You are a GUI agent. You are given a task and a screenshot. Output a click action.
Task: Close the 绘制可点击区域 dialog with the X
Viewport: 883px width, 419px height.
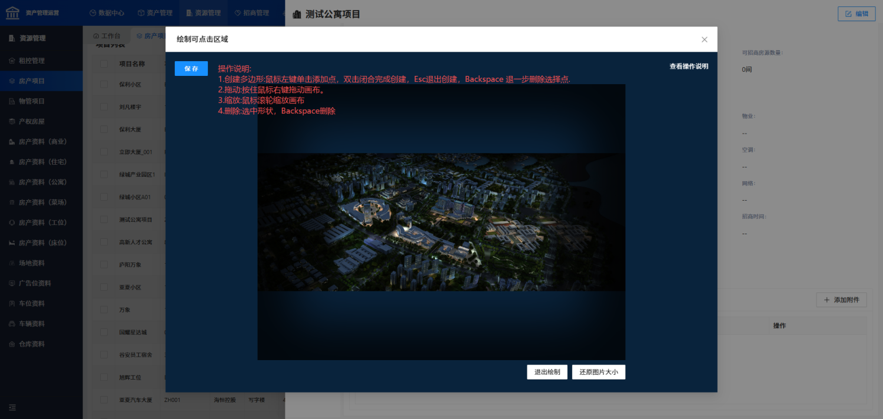tap(705, 39)
